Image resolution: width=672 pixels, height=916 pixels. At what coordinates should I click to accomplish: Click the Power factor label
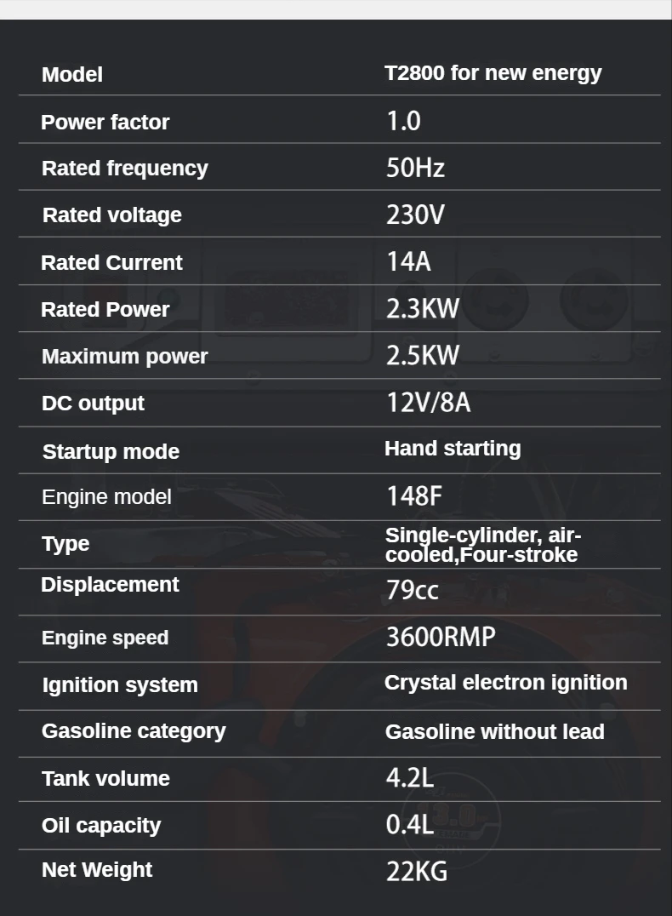[105, 123]
